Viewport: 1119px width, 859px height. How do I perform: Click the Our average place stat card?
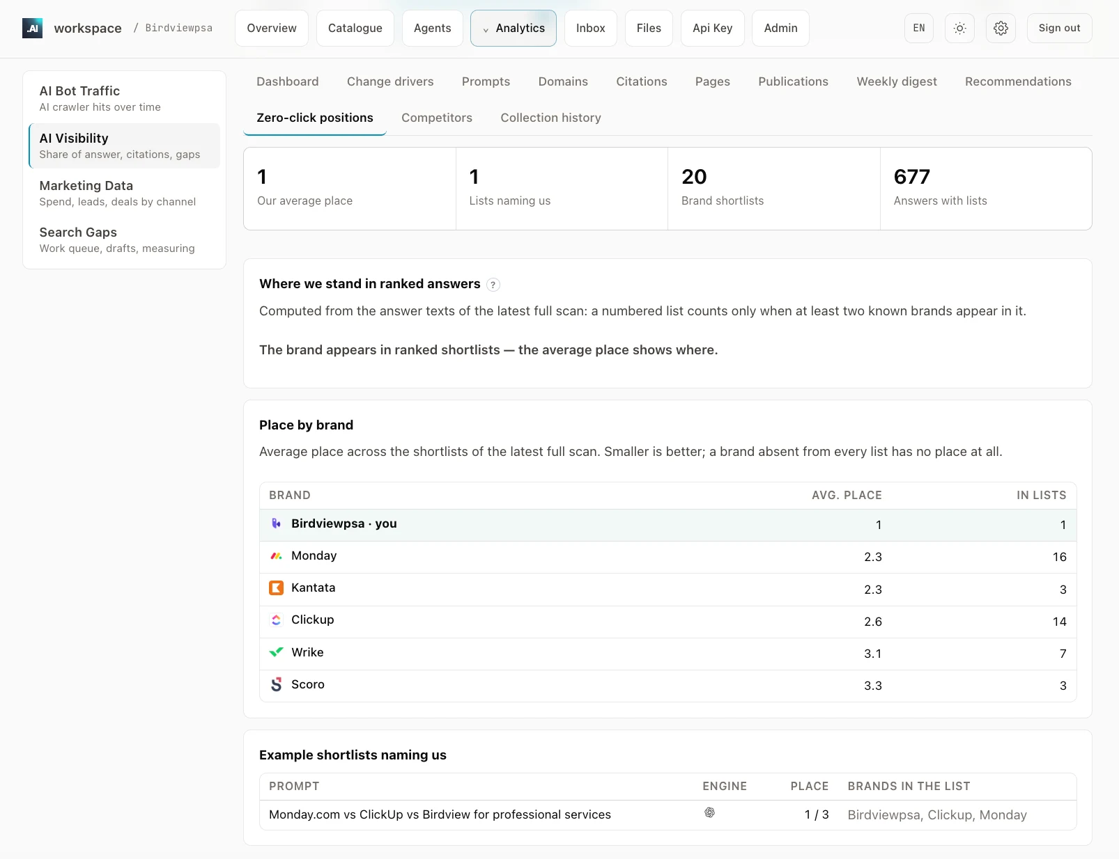[350, 189]
